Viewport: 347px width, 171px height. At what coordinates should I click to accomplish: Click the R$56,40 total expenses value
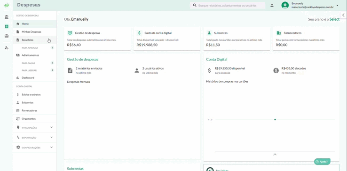point(74,45)
